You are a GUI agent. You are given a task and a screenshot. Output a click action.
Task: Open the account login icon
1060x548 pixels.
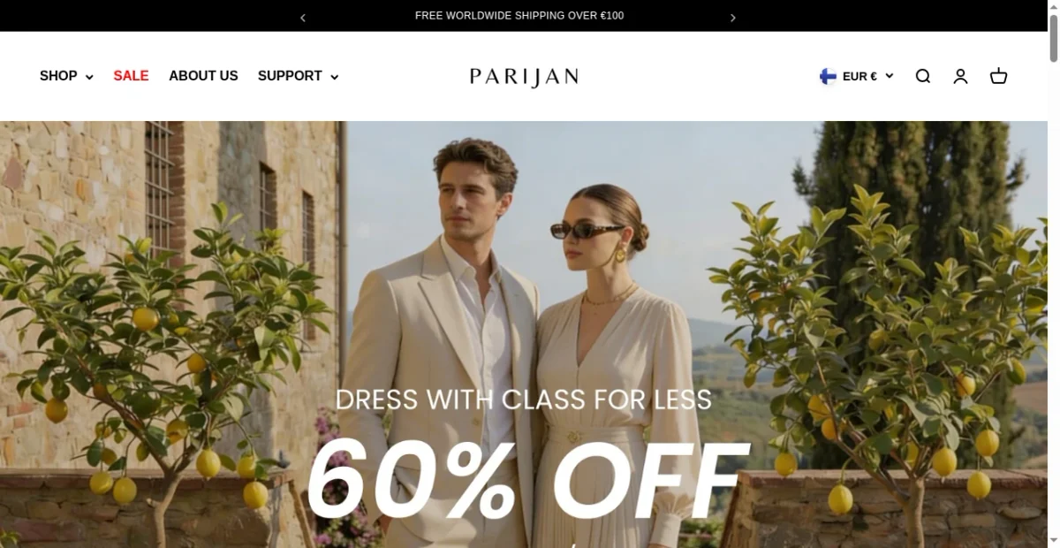[960, 76]
